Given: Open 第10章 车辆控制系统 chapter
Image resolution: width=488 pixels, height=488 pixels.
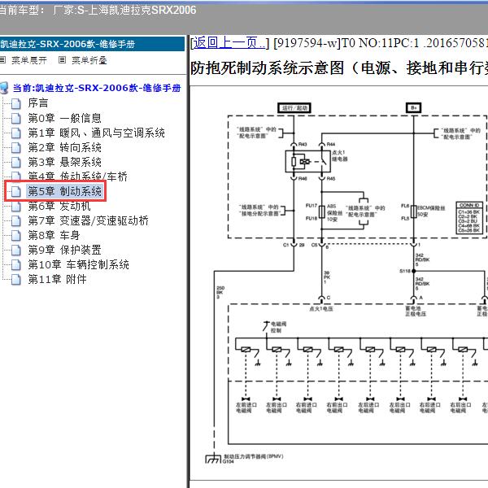Looking at the screenshot, I should click(x=78, y=264).
